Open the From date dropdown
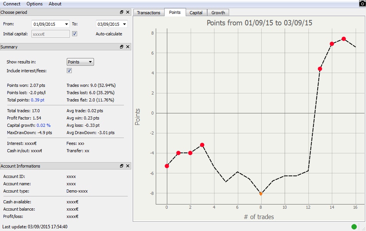Image resolution: width=366 pixels, height=231 pixels. pos(66,24)
